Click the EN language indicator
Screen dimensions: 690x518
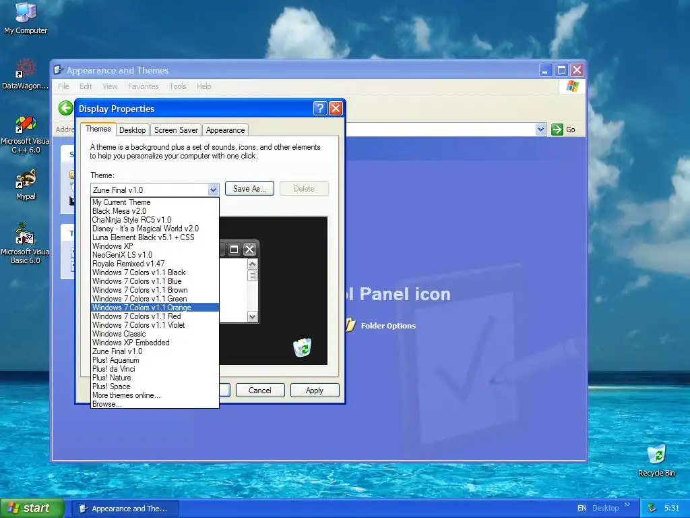582,509
